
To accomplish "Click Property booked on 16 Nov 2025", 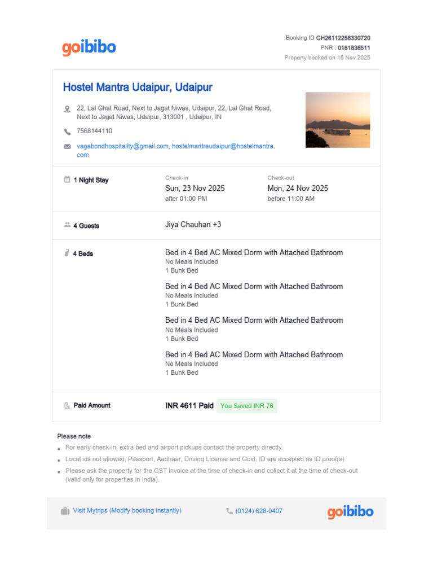I will 328,58.
